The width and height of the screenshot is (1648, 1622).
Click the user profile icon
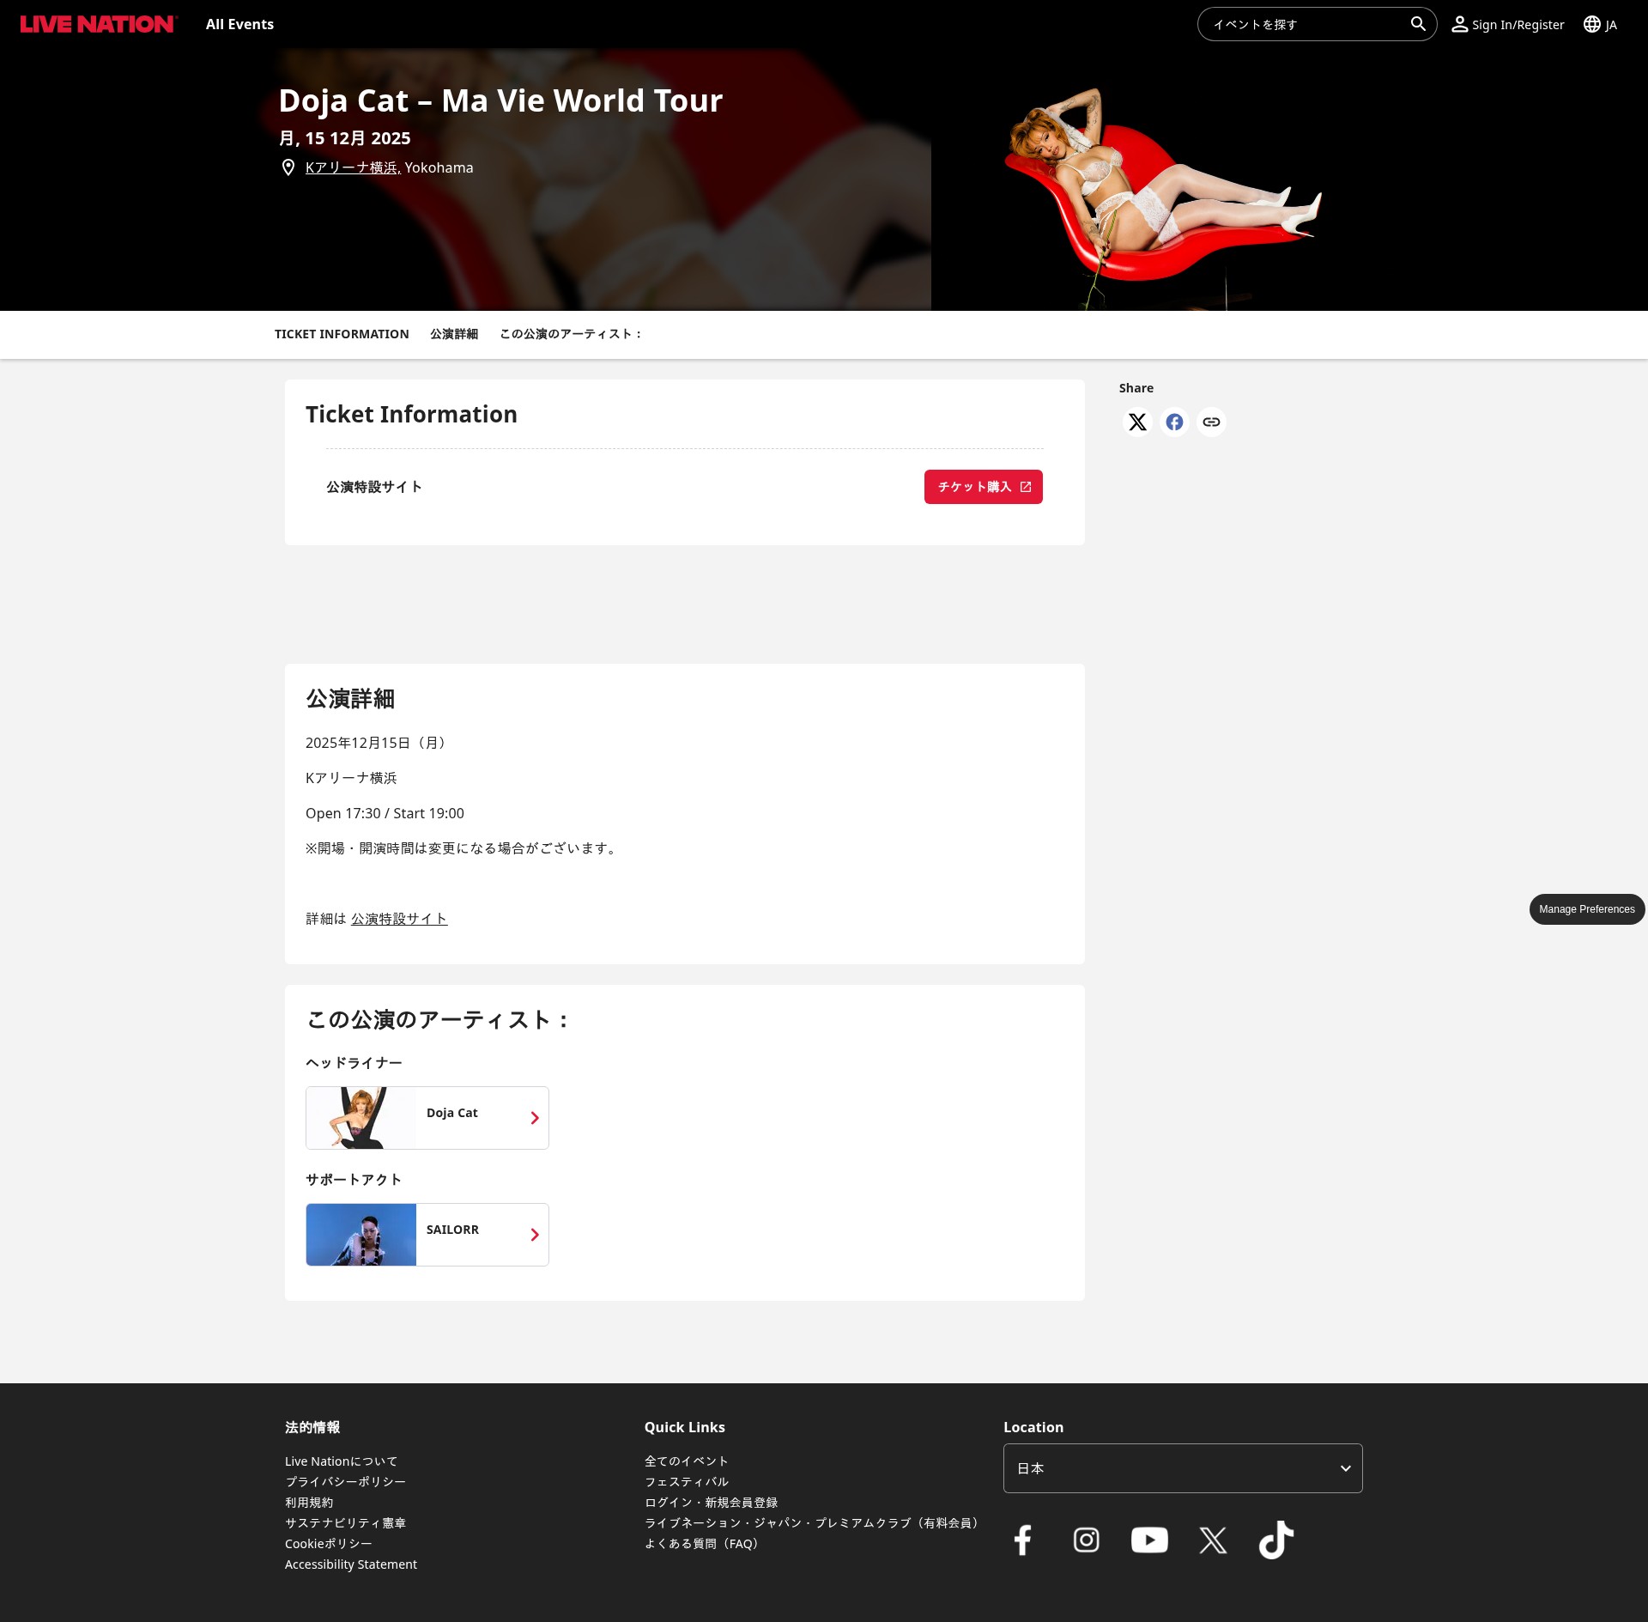click(x=1459, y=24)
